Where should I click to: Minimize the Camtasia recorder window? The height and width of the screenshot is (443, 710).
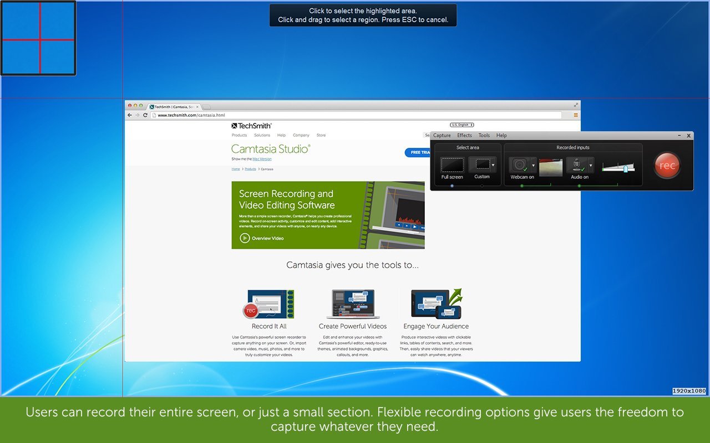pos(679,136)
